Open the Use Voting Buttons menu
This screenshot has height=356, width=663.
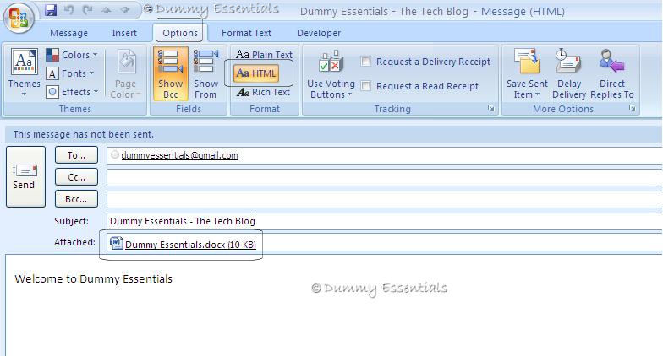(331, 74)
